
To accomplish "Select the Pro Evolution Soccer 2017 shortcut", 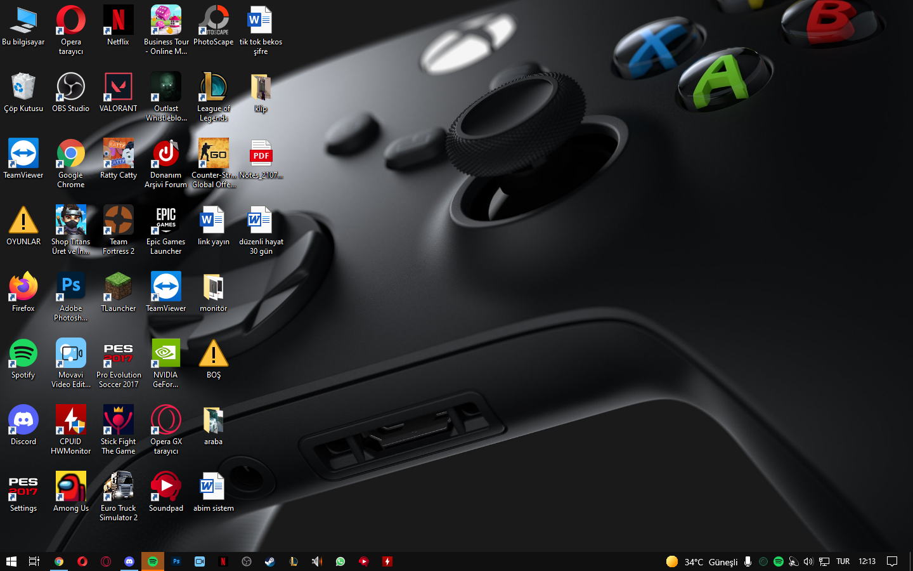I will pyautogui.click(x=119, y=364).
